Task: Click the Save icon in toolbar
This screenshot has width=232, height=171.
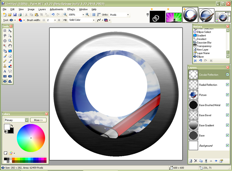Action: pyautogui.click(x=15, y=15)
